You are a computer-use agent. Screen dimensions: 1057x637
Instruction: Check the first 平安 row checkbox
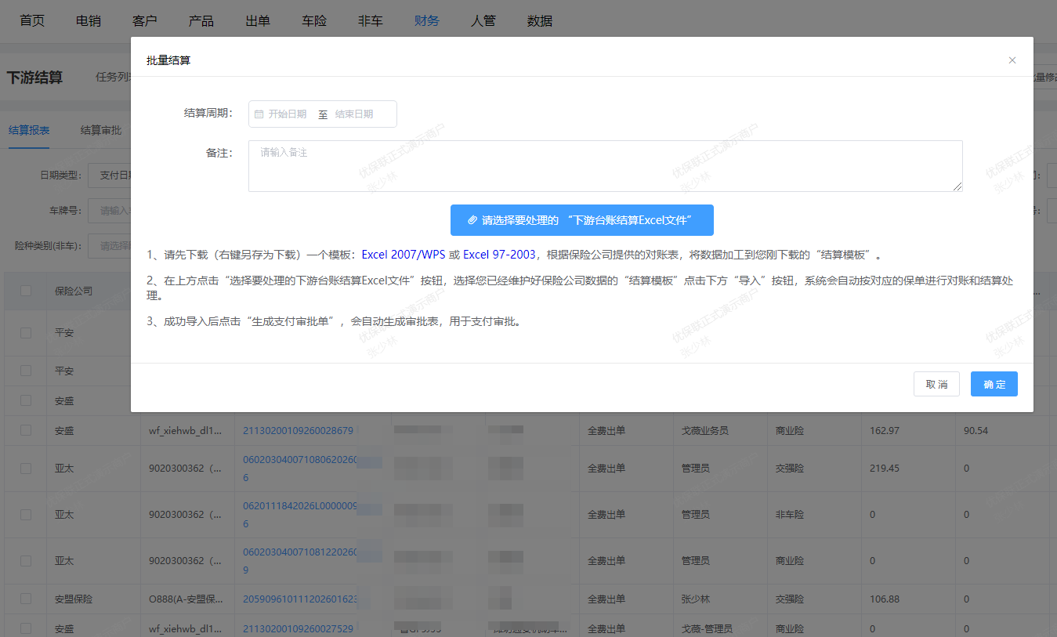click(x=26, y=333)
